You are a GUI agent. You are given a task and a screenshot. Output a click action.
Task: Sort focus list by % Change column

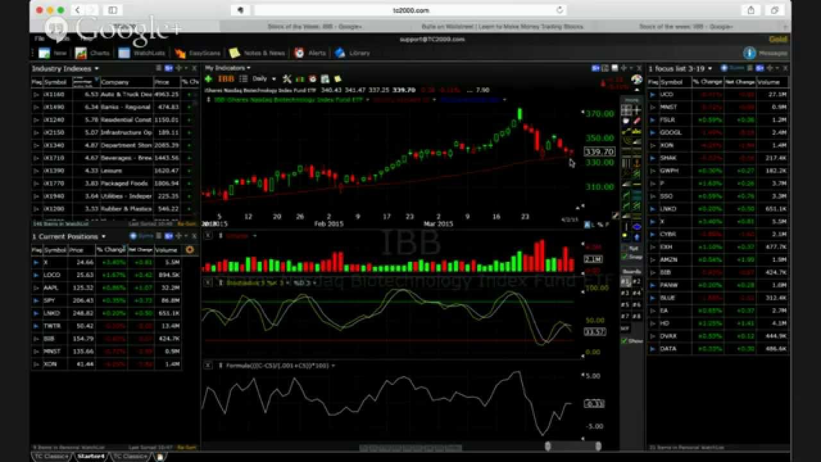click(x=707, y=82)
